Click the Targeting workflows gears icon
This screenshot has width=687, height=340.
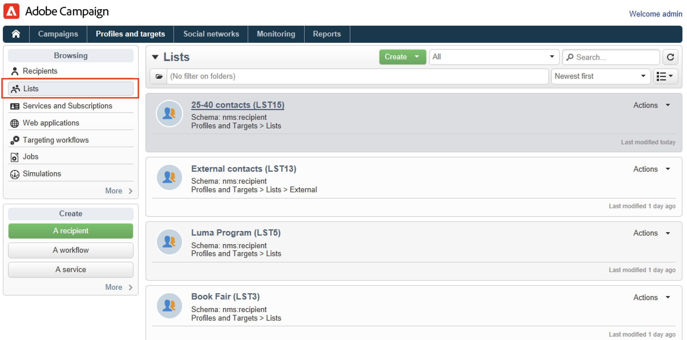[x=15, y=140]
